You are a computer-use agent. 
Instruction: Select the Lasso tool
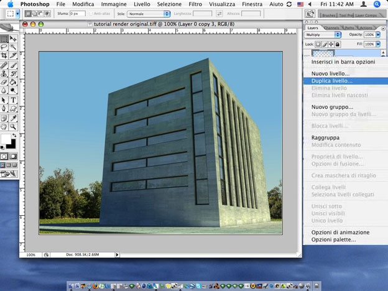tap(4, 47)
